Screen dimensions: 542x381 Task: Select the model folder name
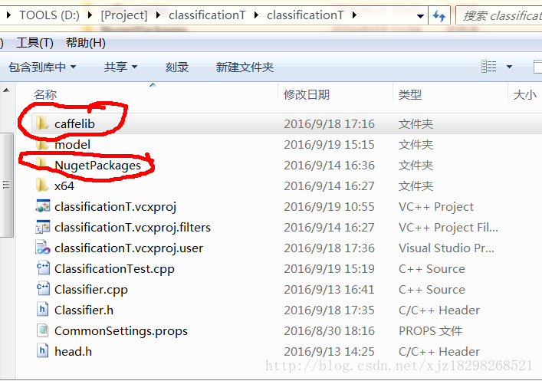[73, 145]
